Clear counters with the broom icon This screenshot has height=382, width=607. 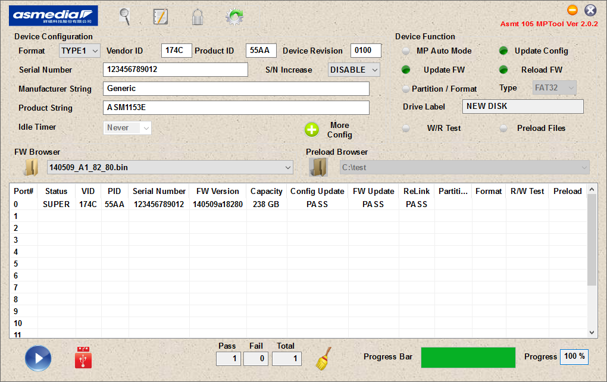click(324, 358)
